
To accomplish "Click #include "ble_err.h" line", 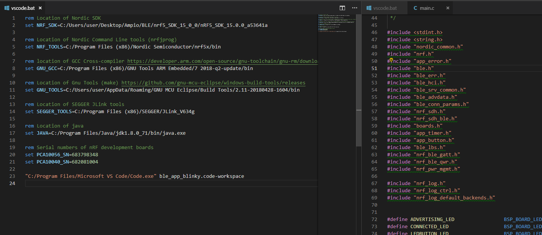I will (416, 75).
